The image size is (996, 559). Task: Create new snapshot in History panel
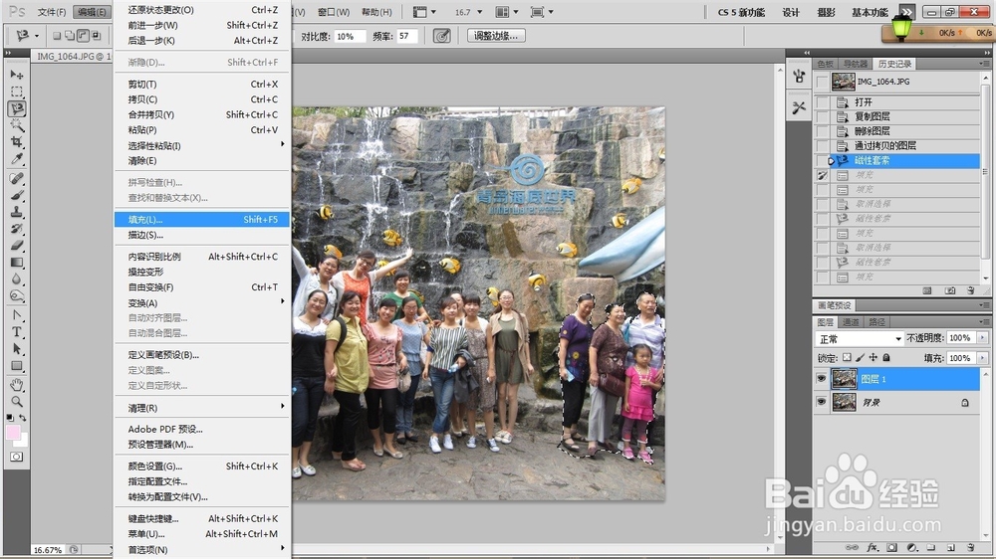[949, 290]
